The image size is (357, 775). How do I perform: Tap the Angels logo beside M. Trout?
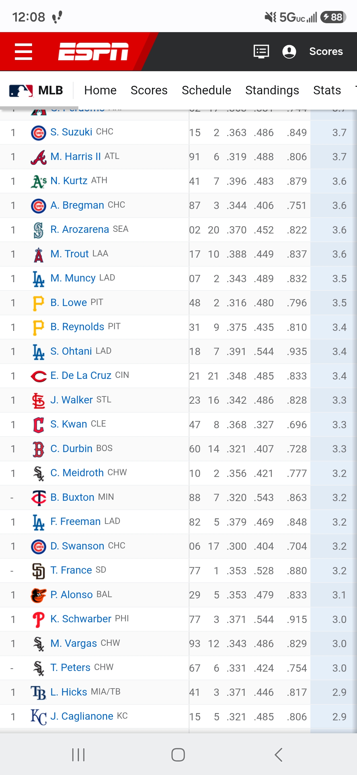click(x=39, y=254)
